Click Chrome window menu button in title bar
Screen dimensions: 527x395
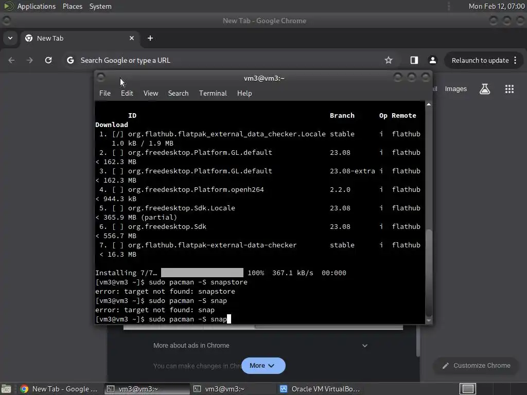click(x=6, y=21)
